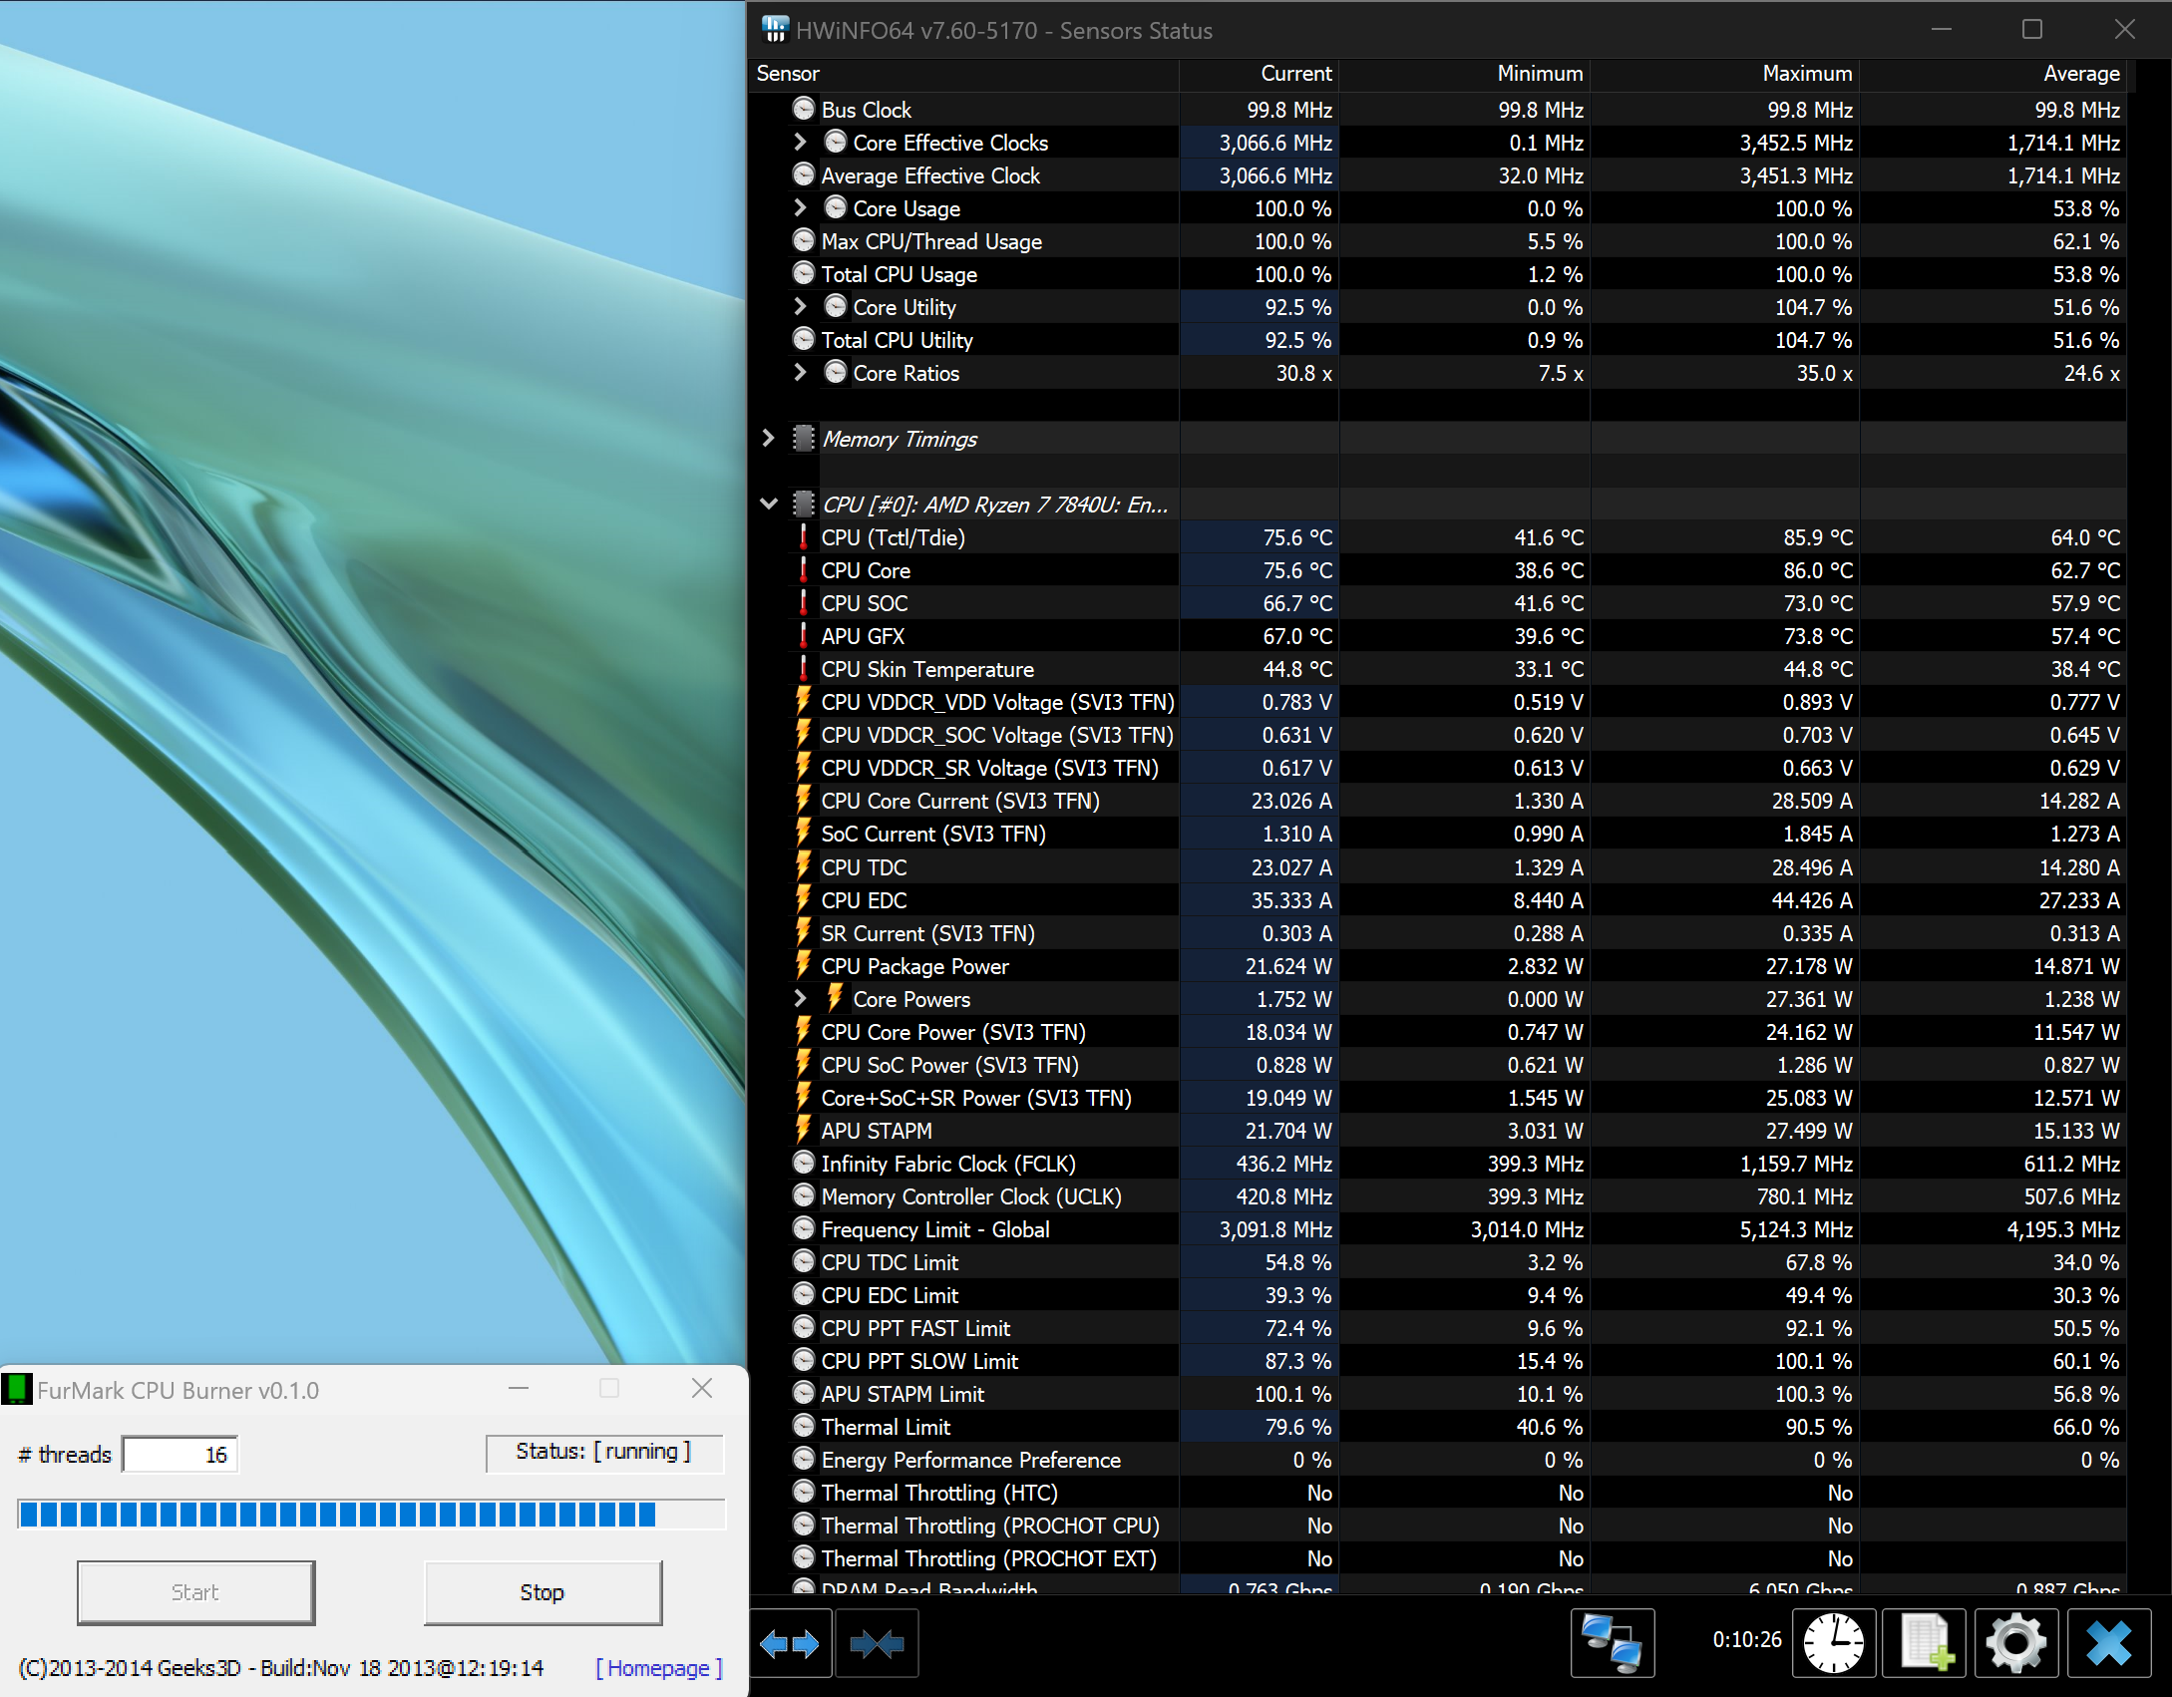Maximize the HWiNFO64 Sensors Status window

click(2031, 30)
